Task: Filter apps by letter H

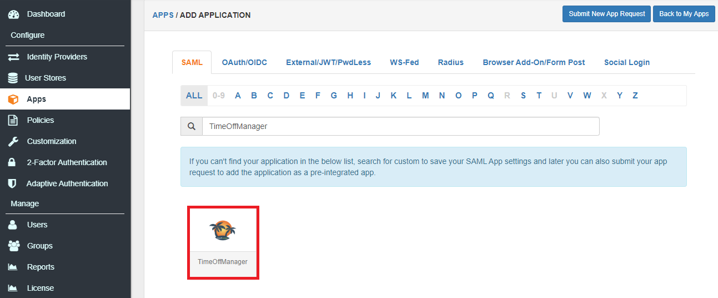Action: pos(350,96)
